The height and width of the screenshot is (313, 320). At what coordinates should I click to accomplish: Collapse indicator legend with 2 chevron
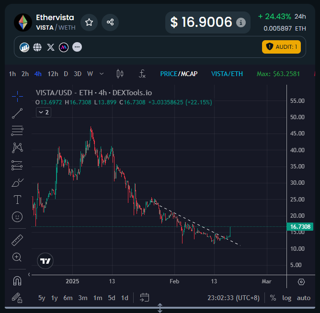point(44,112)
